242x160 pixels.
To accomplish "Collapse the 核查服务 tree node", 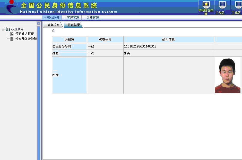I will pos(3,29).
